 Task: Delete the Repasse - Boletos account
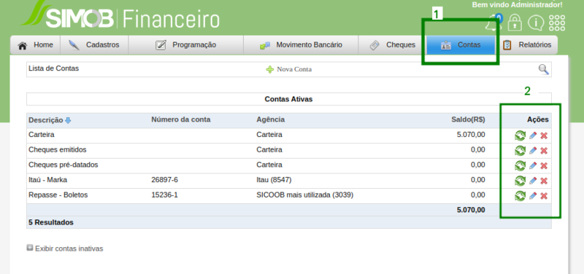pyautogui.click(x=544, y=196)
